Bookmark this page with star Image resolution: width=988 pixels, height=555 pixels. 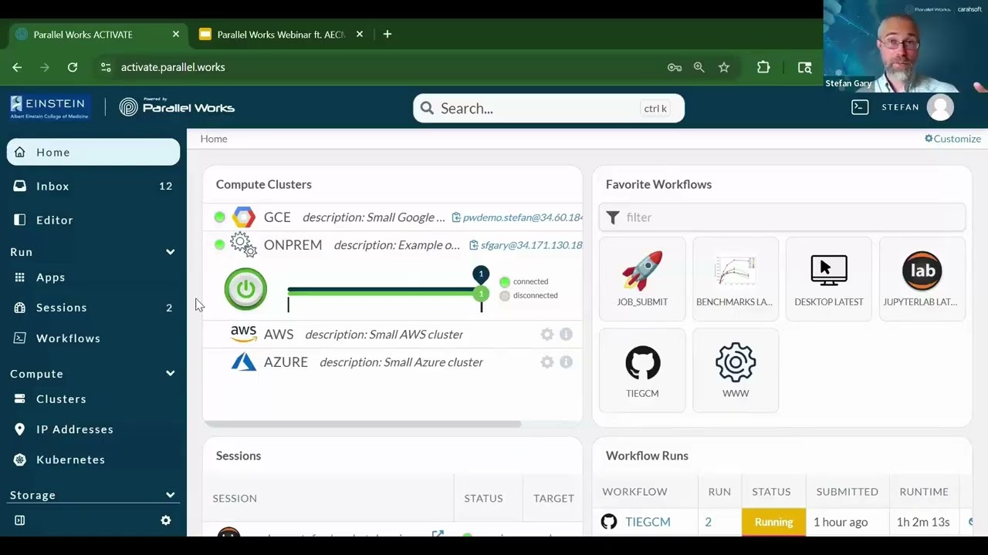(724, 67)
